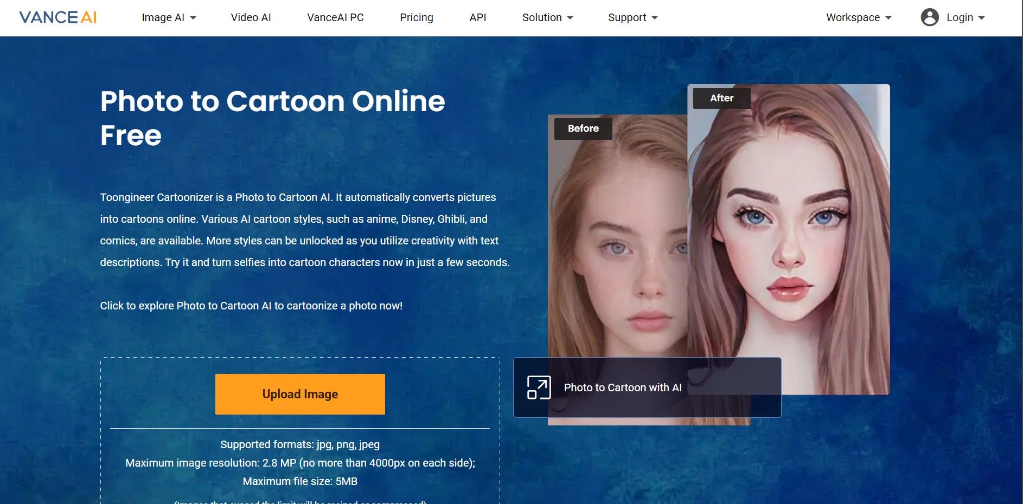1023x504 pixels.
Task: Expand the Support dropdown arrow
Action: (655, 18)
